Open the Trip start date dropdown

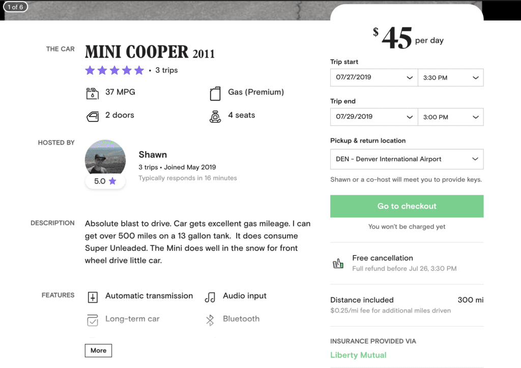(374, 77)
